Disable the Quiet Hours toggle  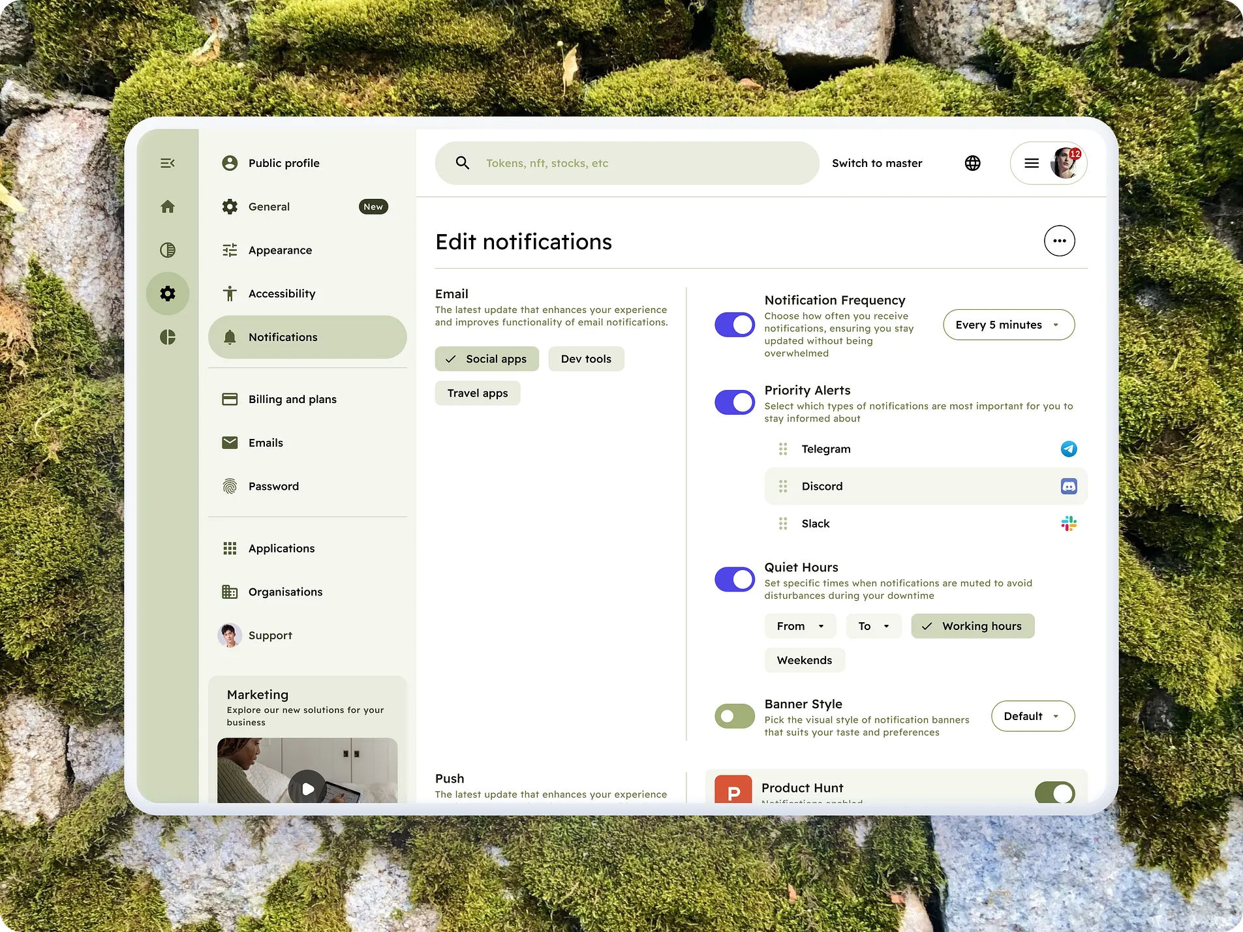point(735,579)
